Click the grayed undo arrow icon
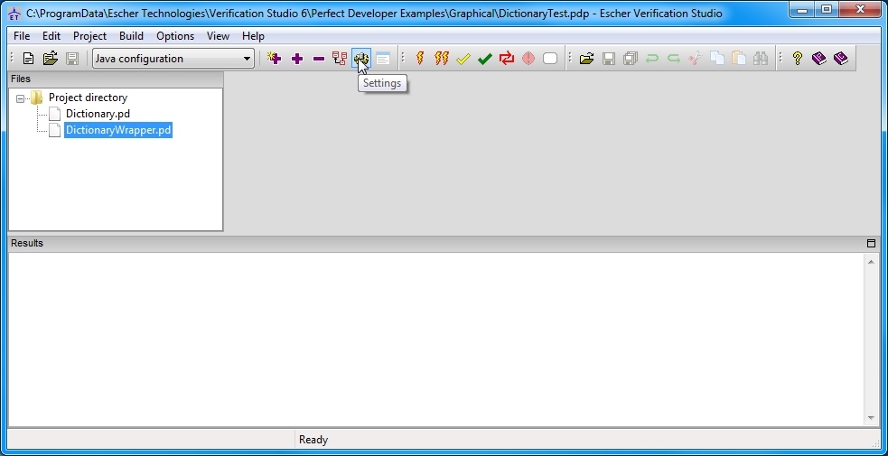The height and width of the screenshot is (456, 888). pos(652,59)
